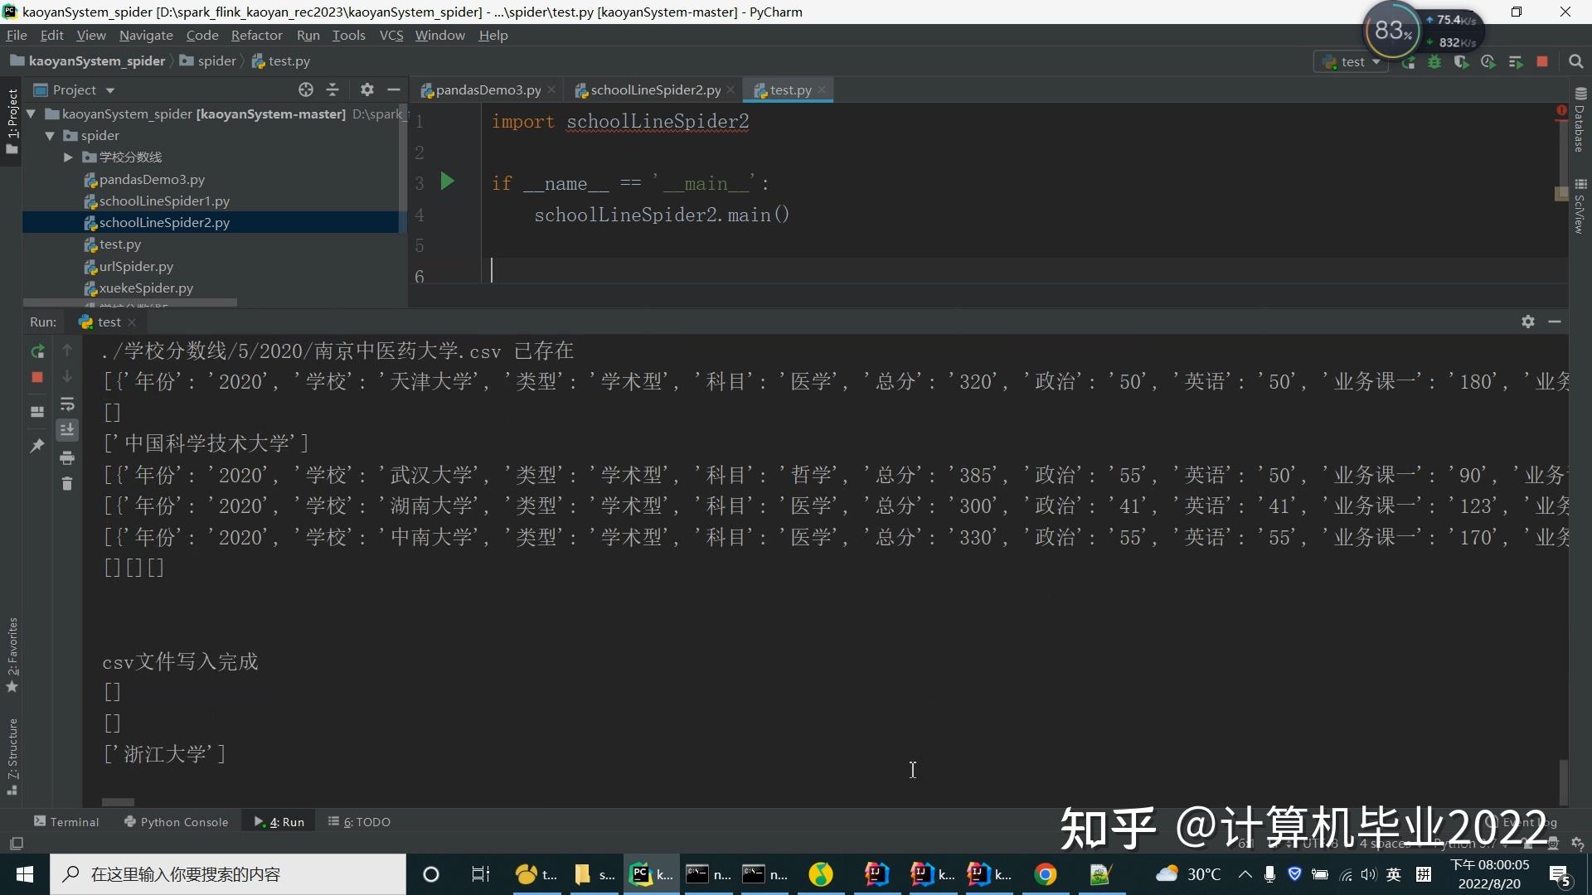Open Chrome from the Windows taskbar
This screenshot has height=895, width=1592.
point(1046,874)
